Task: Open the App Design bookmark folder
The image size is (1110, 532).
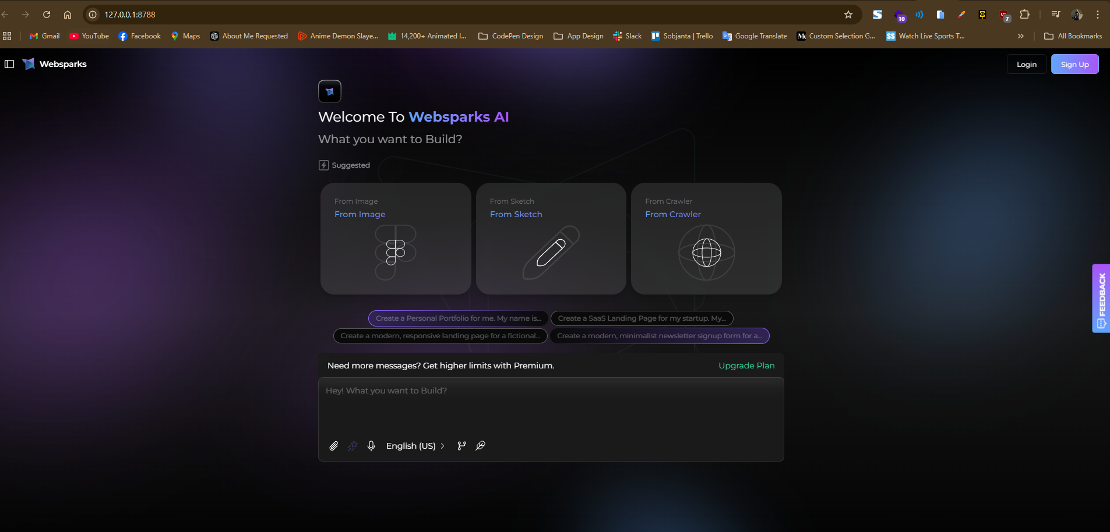Action: coord(579,36)
